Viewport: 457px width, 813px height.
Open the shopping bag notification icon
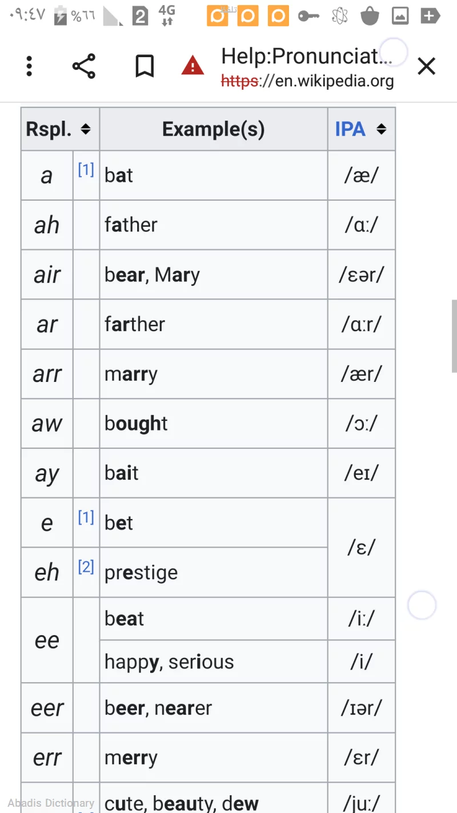(x=370, y=15)
